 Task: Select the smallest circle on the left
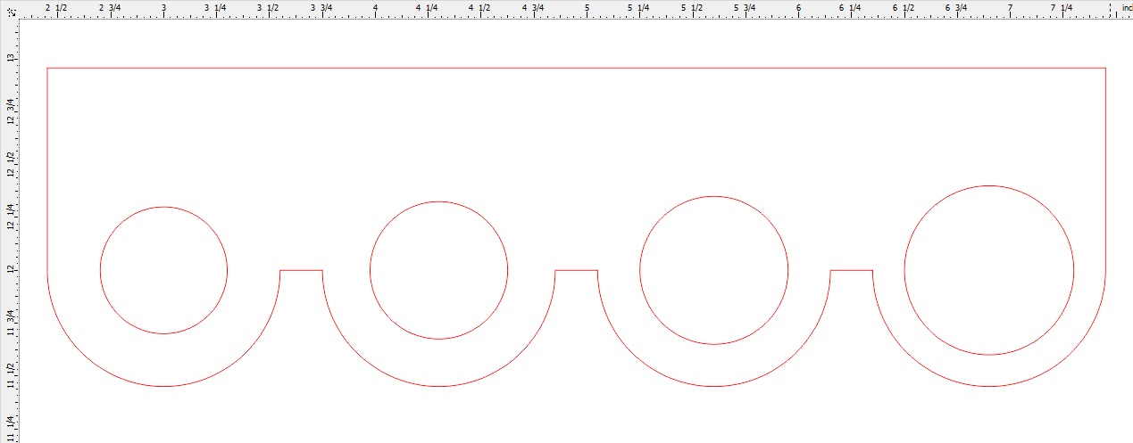(x=163, y=270)
